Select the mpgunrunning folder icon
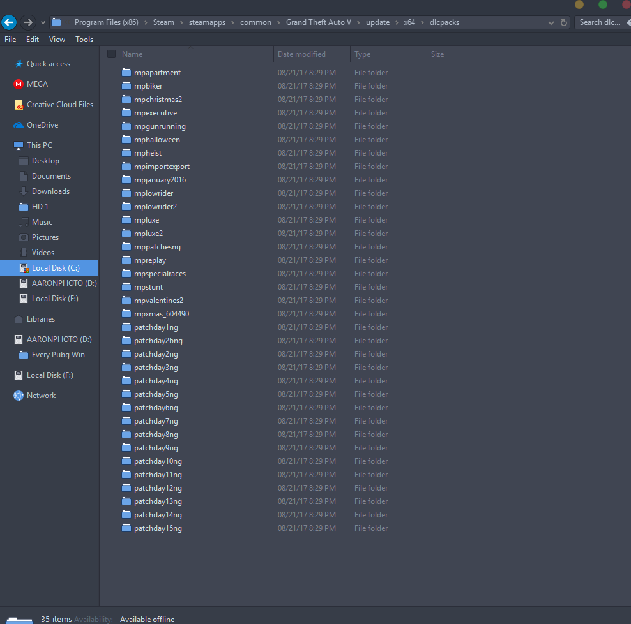This screenshot has height=624, width=631. (x=126, y=126)
